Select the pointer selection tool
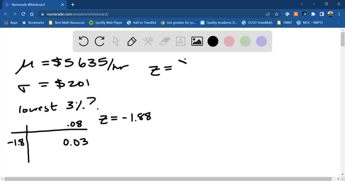Screen dimensions: 345x181 point(116,41)
